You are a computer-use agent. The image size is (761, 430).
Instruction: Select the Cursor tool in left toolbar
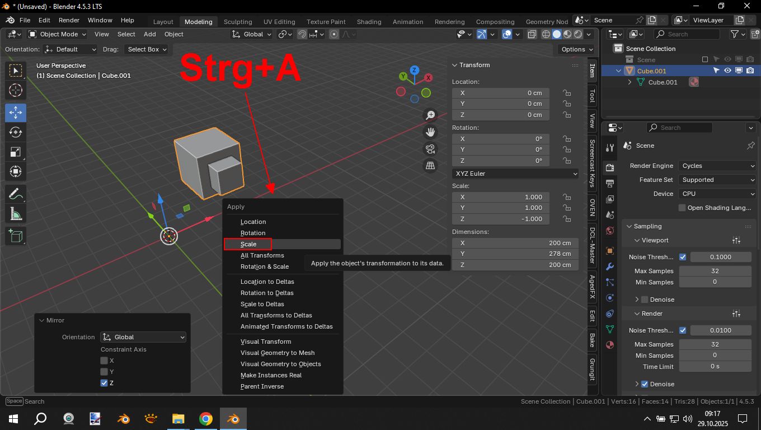16,90
